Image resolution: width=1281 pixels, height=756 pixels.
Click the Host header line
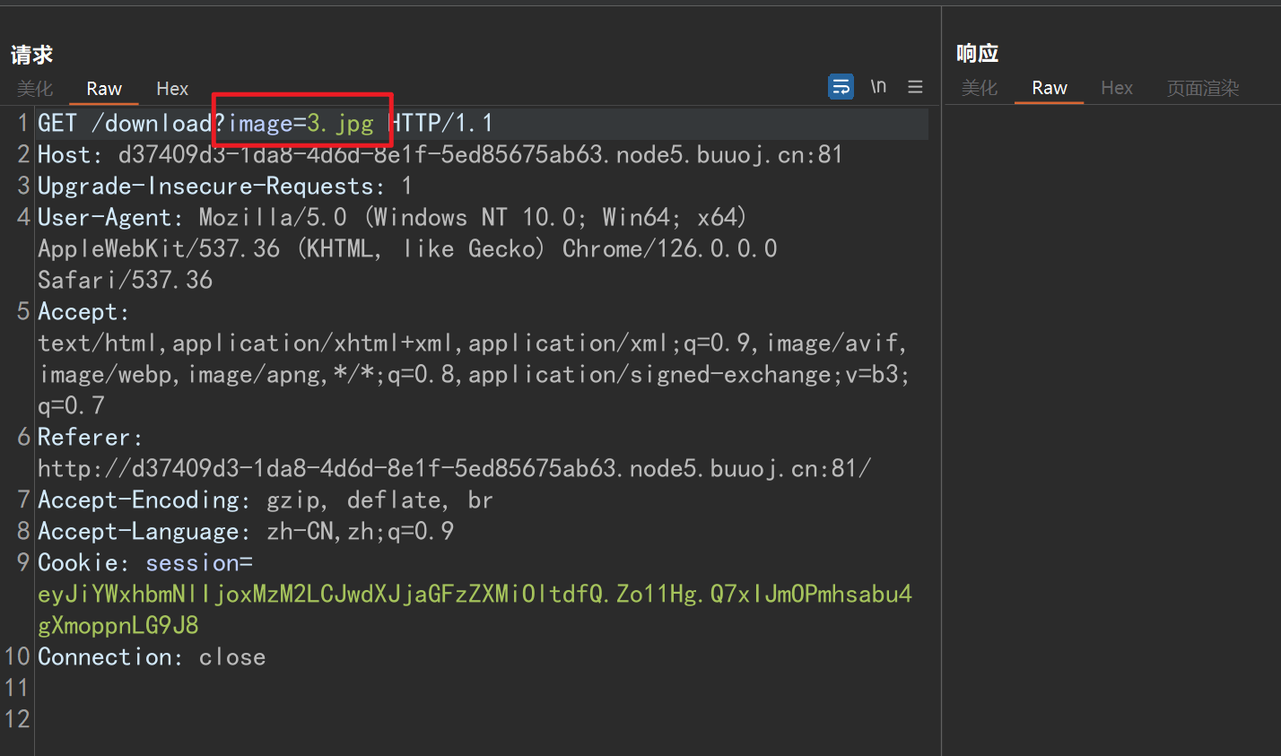click(440, 154)
